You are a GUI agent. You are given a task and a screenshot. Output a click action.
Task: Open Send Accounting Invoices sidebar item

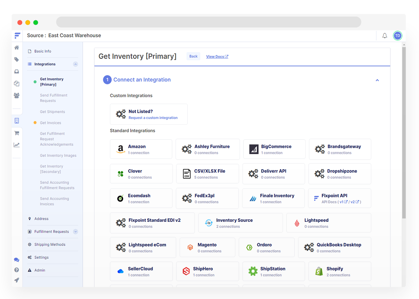coord(54,202)
